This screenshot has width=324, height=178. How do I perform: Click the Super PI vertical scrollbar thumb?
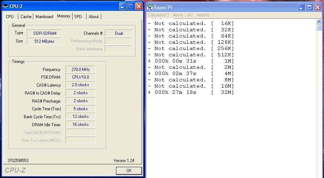(x=319, y=27)
